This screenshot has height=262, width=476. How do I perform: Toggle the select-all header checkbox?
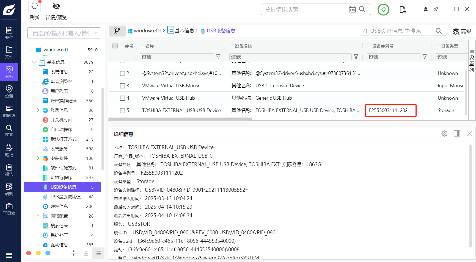[x=115, y=46]
